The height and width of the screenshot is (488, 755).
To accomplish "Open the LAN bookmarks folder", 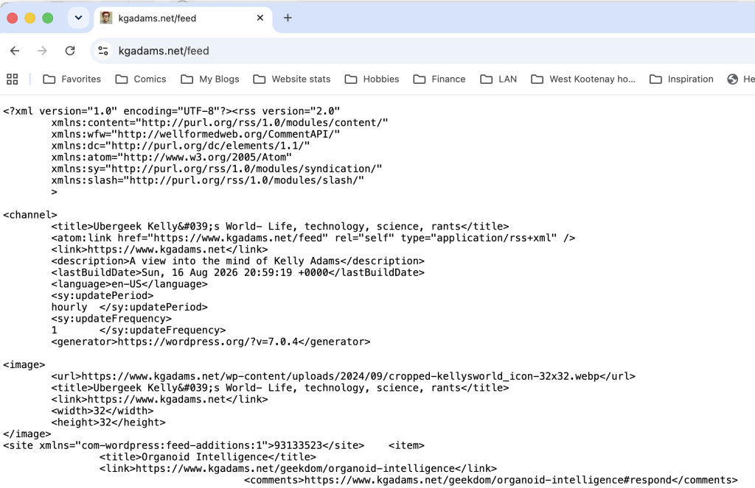I will (x=499, y=79).
